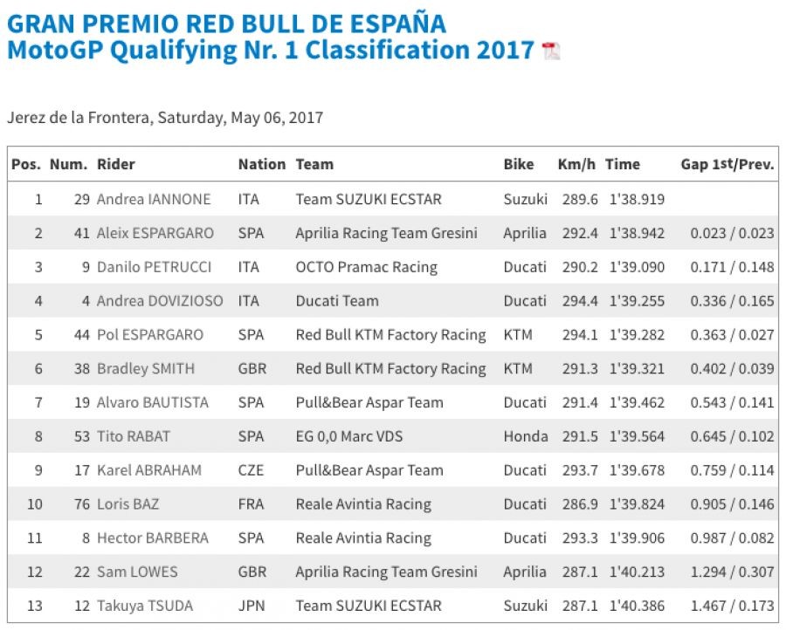Image resolution: width=786 pixels, height=630 pixels.
Task: Select rider Karel ABRAHAM
Action: pyautogui.click(x=149, y=470)
